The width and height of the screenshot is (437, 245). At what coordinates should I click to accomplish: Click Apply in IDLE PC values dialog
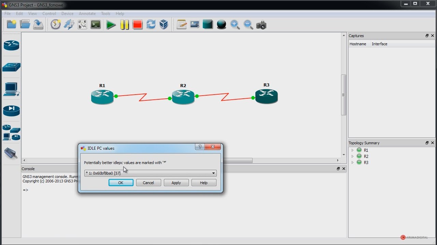[176, 183]
